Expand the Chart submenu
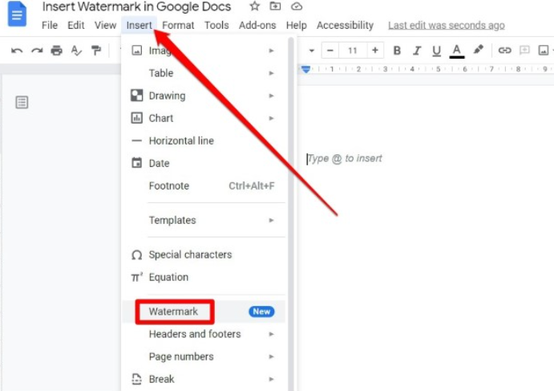 point(204,118)
